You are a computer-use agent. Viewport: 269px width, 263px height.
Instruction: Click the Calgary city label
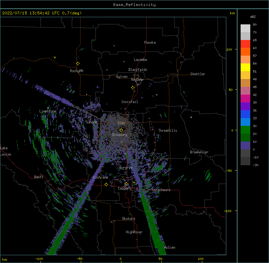[125, 188]
